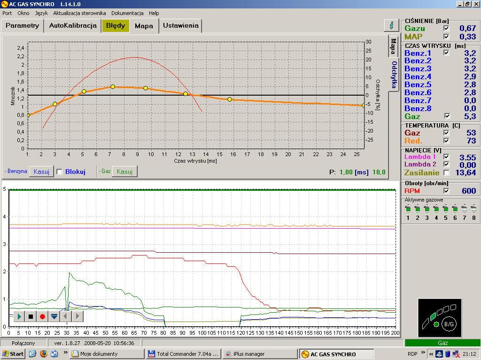This screenshot has width=481, height=360.
Task: Click the map point at 7 ms
Action: pyautogui.click(x=113, y=87)
